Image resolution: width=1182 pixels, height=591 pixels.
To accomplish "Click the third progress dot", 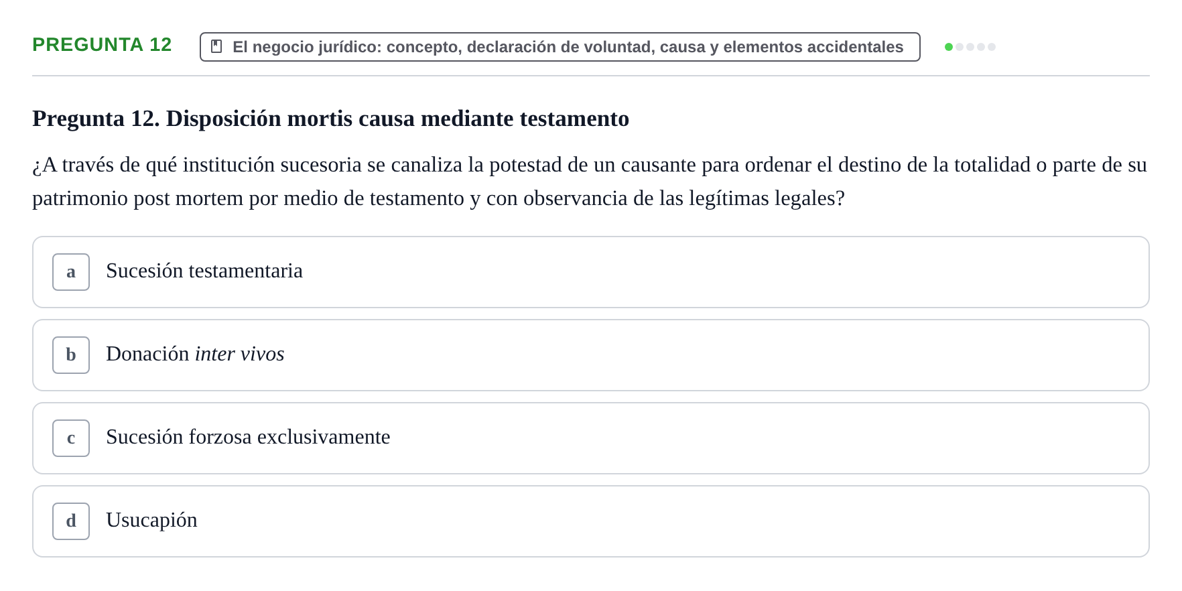I will pyautogui.click(x=970, y=47).
